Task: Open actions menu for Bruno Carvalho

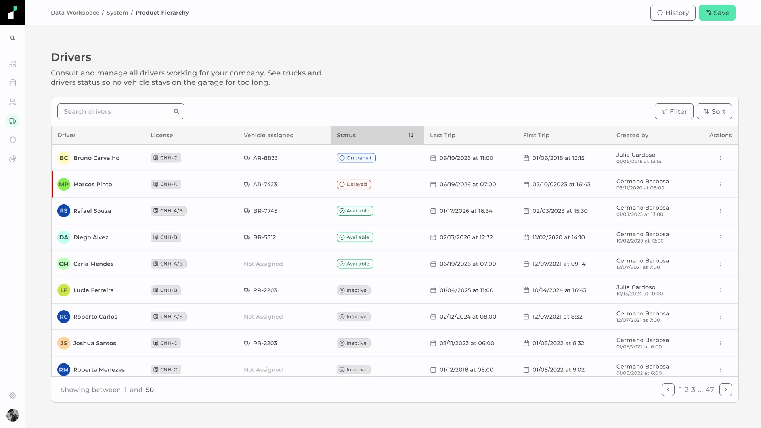Action: (721, 158)
